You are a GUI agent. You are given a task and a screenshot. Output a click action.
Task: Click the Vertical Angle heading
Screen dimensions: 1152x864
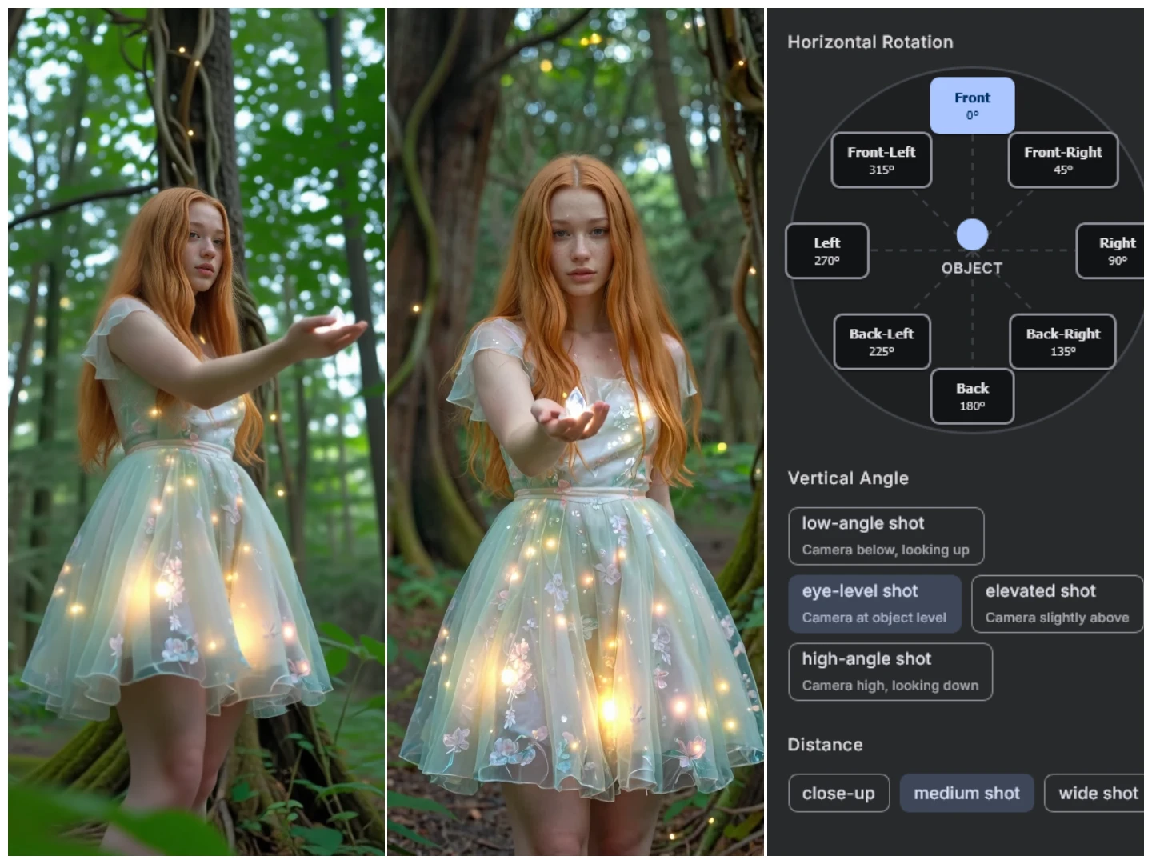click(x=848, y=478)
